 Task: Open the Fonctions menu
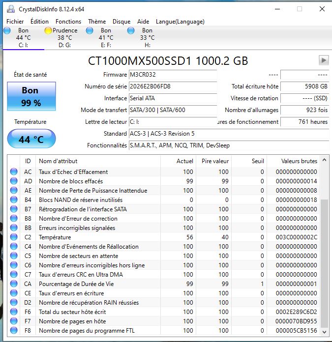68,22
